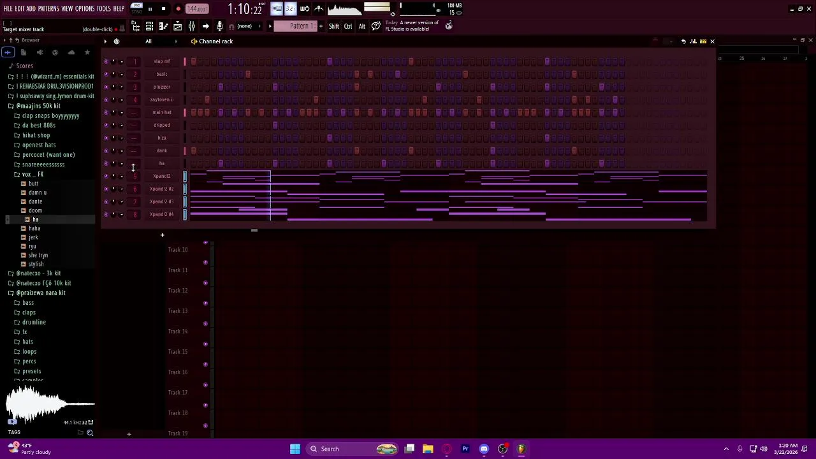
Task: Add a new pattern with plus button
Action: pos(321,26)
